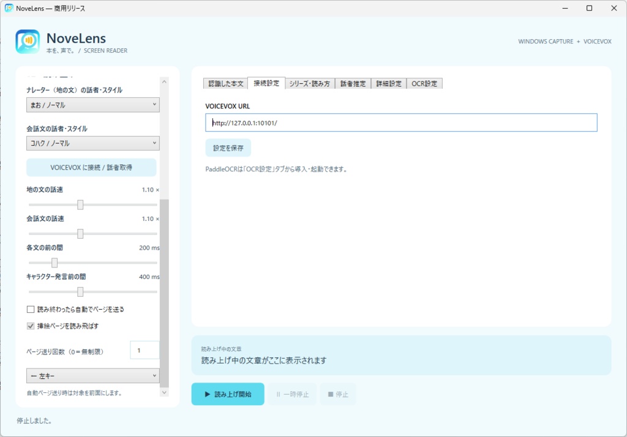Click the 1.10 × value for 地の文の話速

(151, 190)
